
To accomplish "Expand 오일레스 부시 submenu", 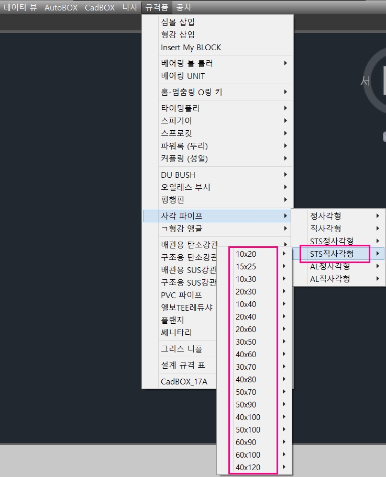I will pyautogui.click(x=217, y=187).
